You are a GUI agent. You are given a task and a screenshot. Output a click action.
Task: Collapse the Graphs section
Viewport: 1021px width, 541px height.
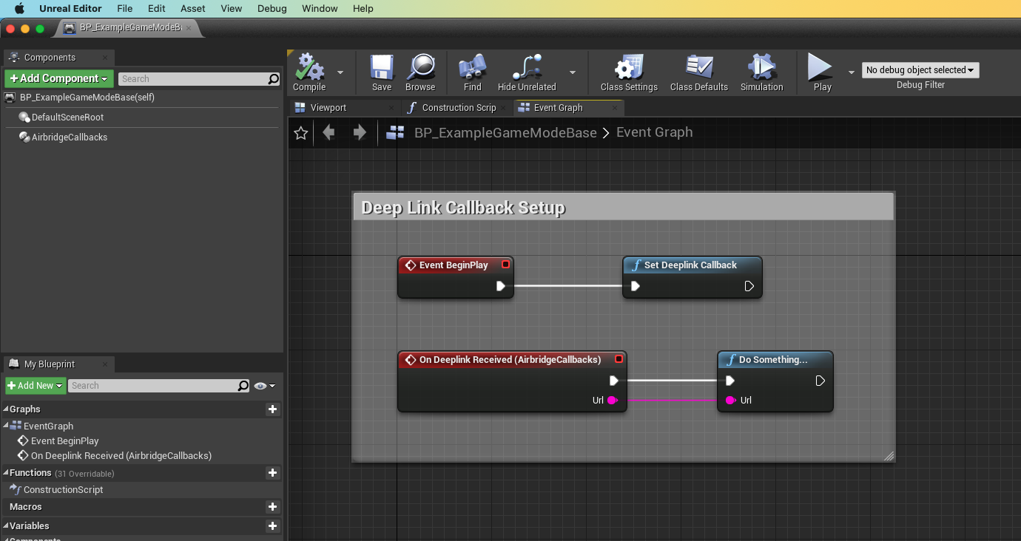coord(6,409)
